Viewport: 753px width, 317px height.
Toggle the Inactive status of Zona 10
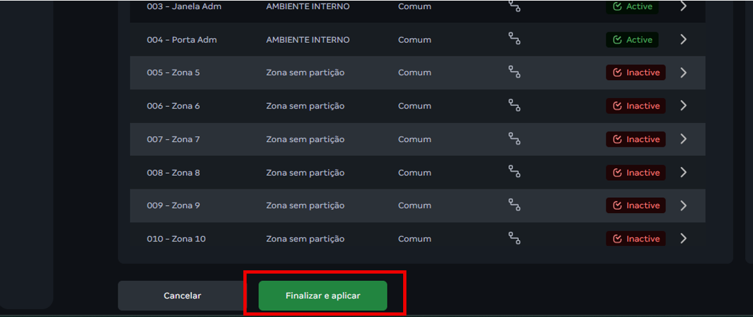[635, 239]
